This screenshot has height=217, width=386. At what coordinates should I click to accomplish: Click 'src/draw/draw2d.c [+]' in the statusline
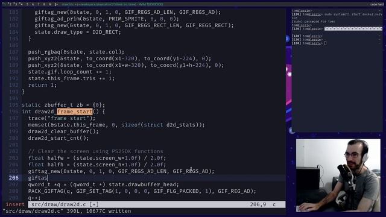[x=65, y=204]
